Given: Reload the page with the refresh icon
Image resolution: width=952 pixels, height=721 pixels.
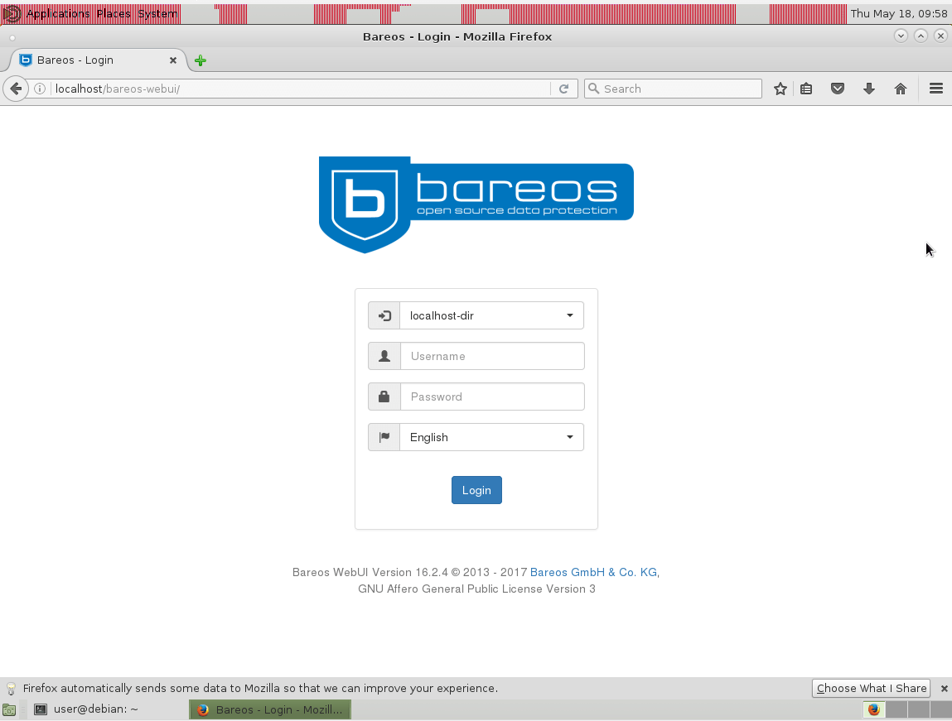Looking at the screenshot, I should (564, 89).
